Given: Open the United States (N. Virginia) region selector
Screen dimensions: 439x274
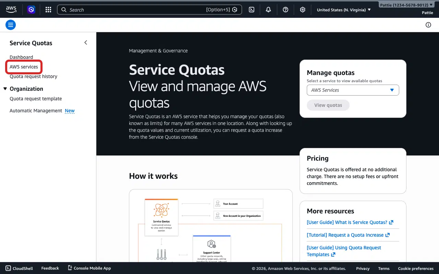Looking at the screenshot, I should coord(344,10).
